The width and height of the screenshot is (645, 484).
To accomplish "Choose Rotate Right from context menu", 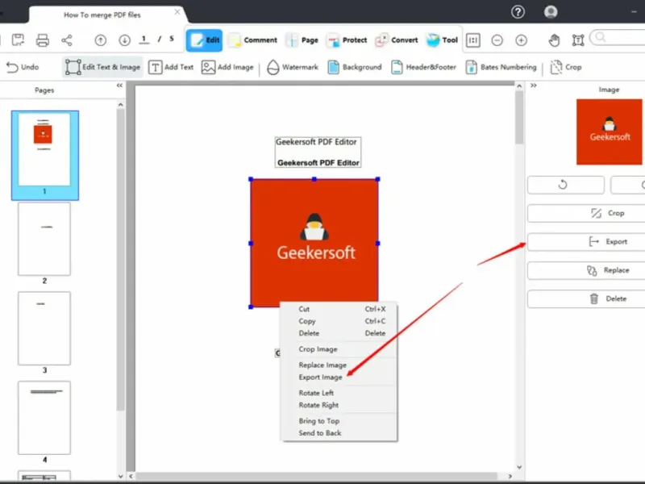I will coord(339,405).
